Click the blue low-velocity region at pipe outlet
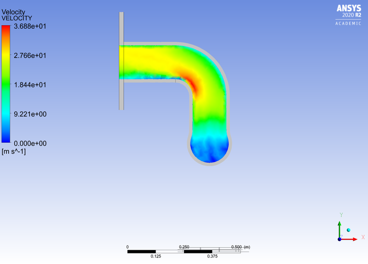This screenshot has height=264, width=368. pos(209,151)
